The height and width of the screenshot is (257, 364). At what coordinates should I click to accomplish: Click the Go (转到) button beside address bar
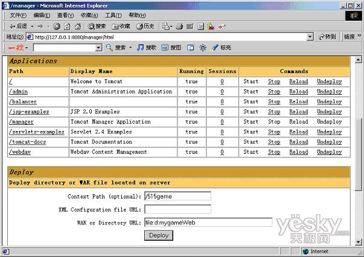point(327,37)
